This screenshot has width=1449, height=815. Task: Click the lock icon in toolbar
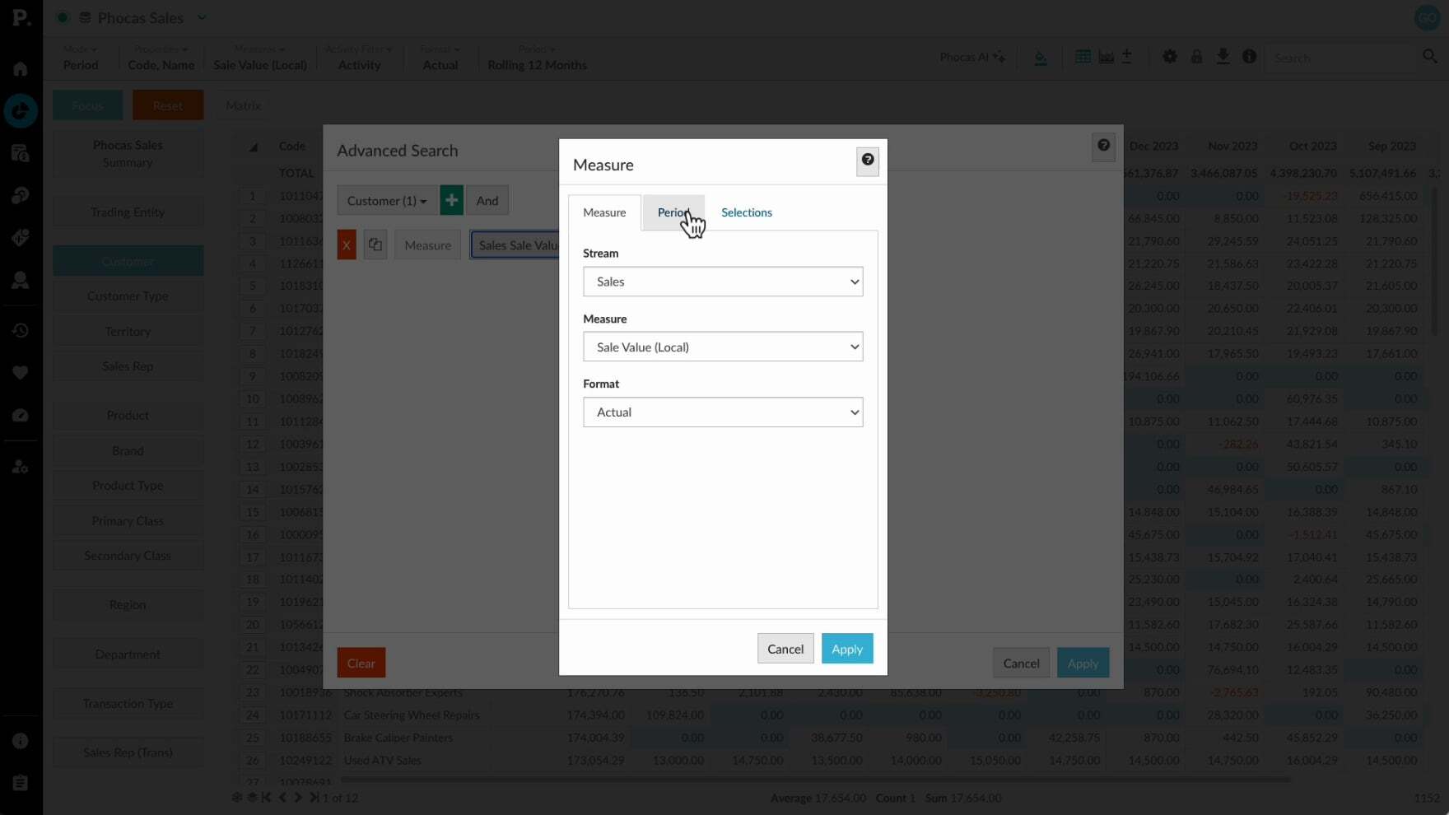pyautogui.click(x=1196, y=57)
